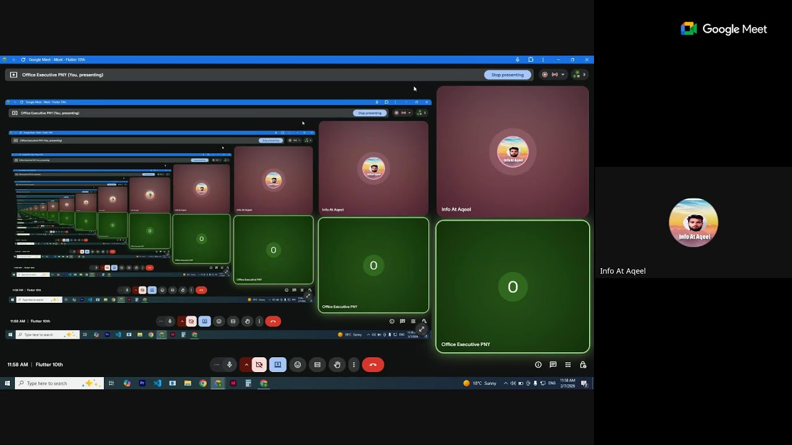Open extensions puzzle icon in title bar

pos(531,60)
